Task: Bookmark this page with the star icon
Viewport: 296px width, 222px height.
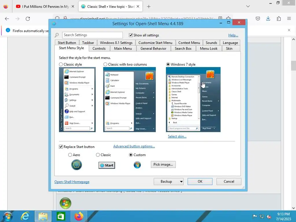Action: click(x=228, y=18)
